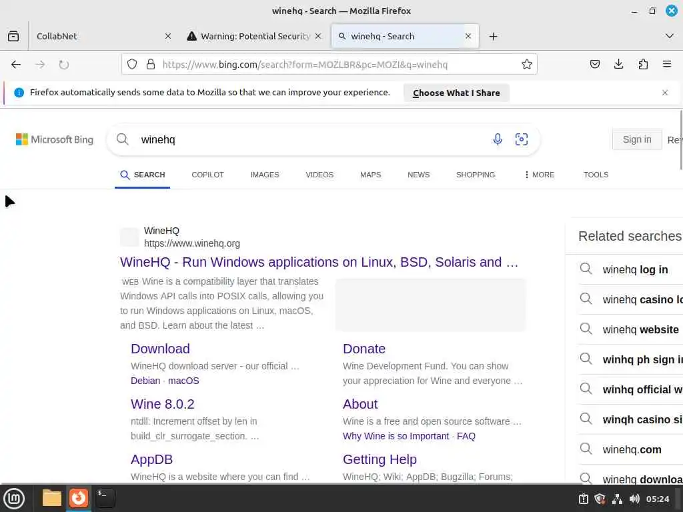Open Bing TOOLS options
Screen dimensions: 683x512
point(596,175)
